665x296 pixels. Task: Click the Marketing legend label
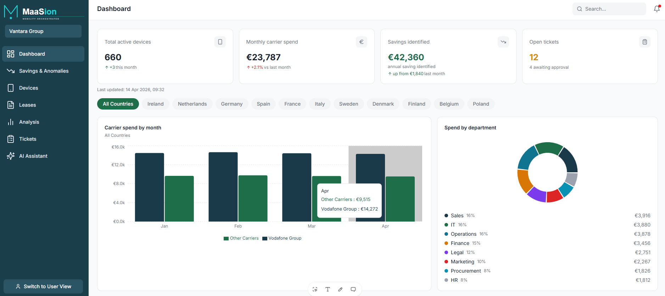tap(463, 262)
